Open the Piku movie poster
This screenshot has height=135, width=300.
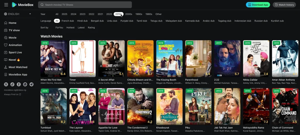198,107
